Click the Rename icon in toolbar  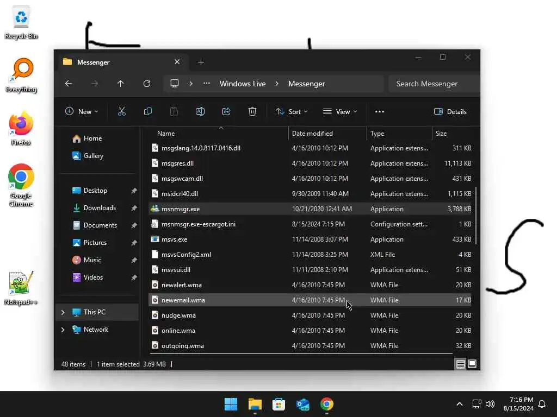click(x=200, y=111)
